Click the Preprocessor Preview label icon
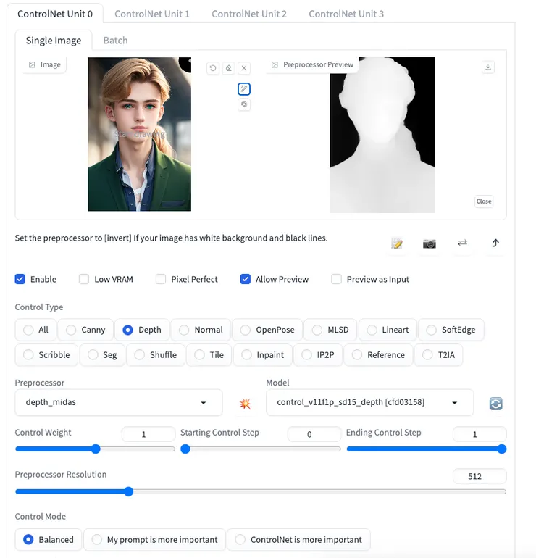 tap(275, 64)
